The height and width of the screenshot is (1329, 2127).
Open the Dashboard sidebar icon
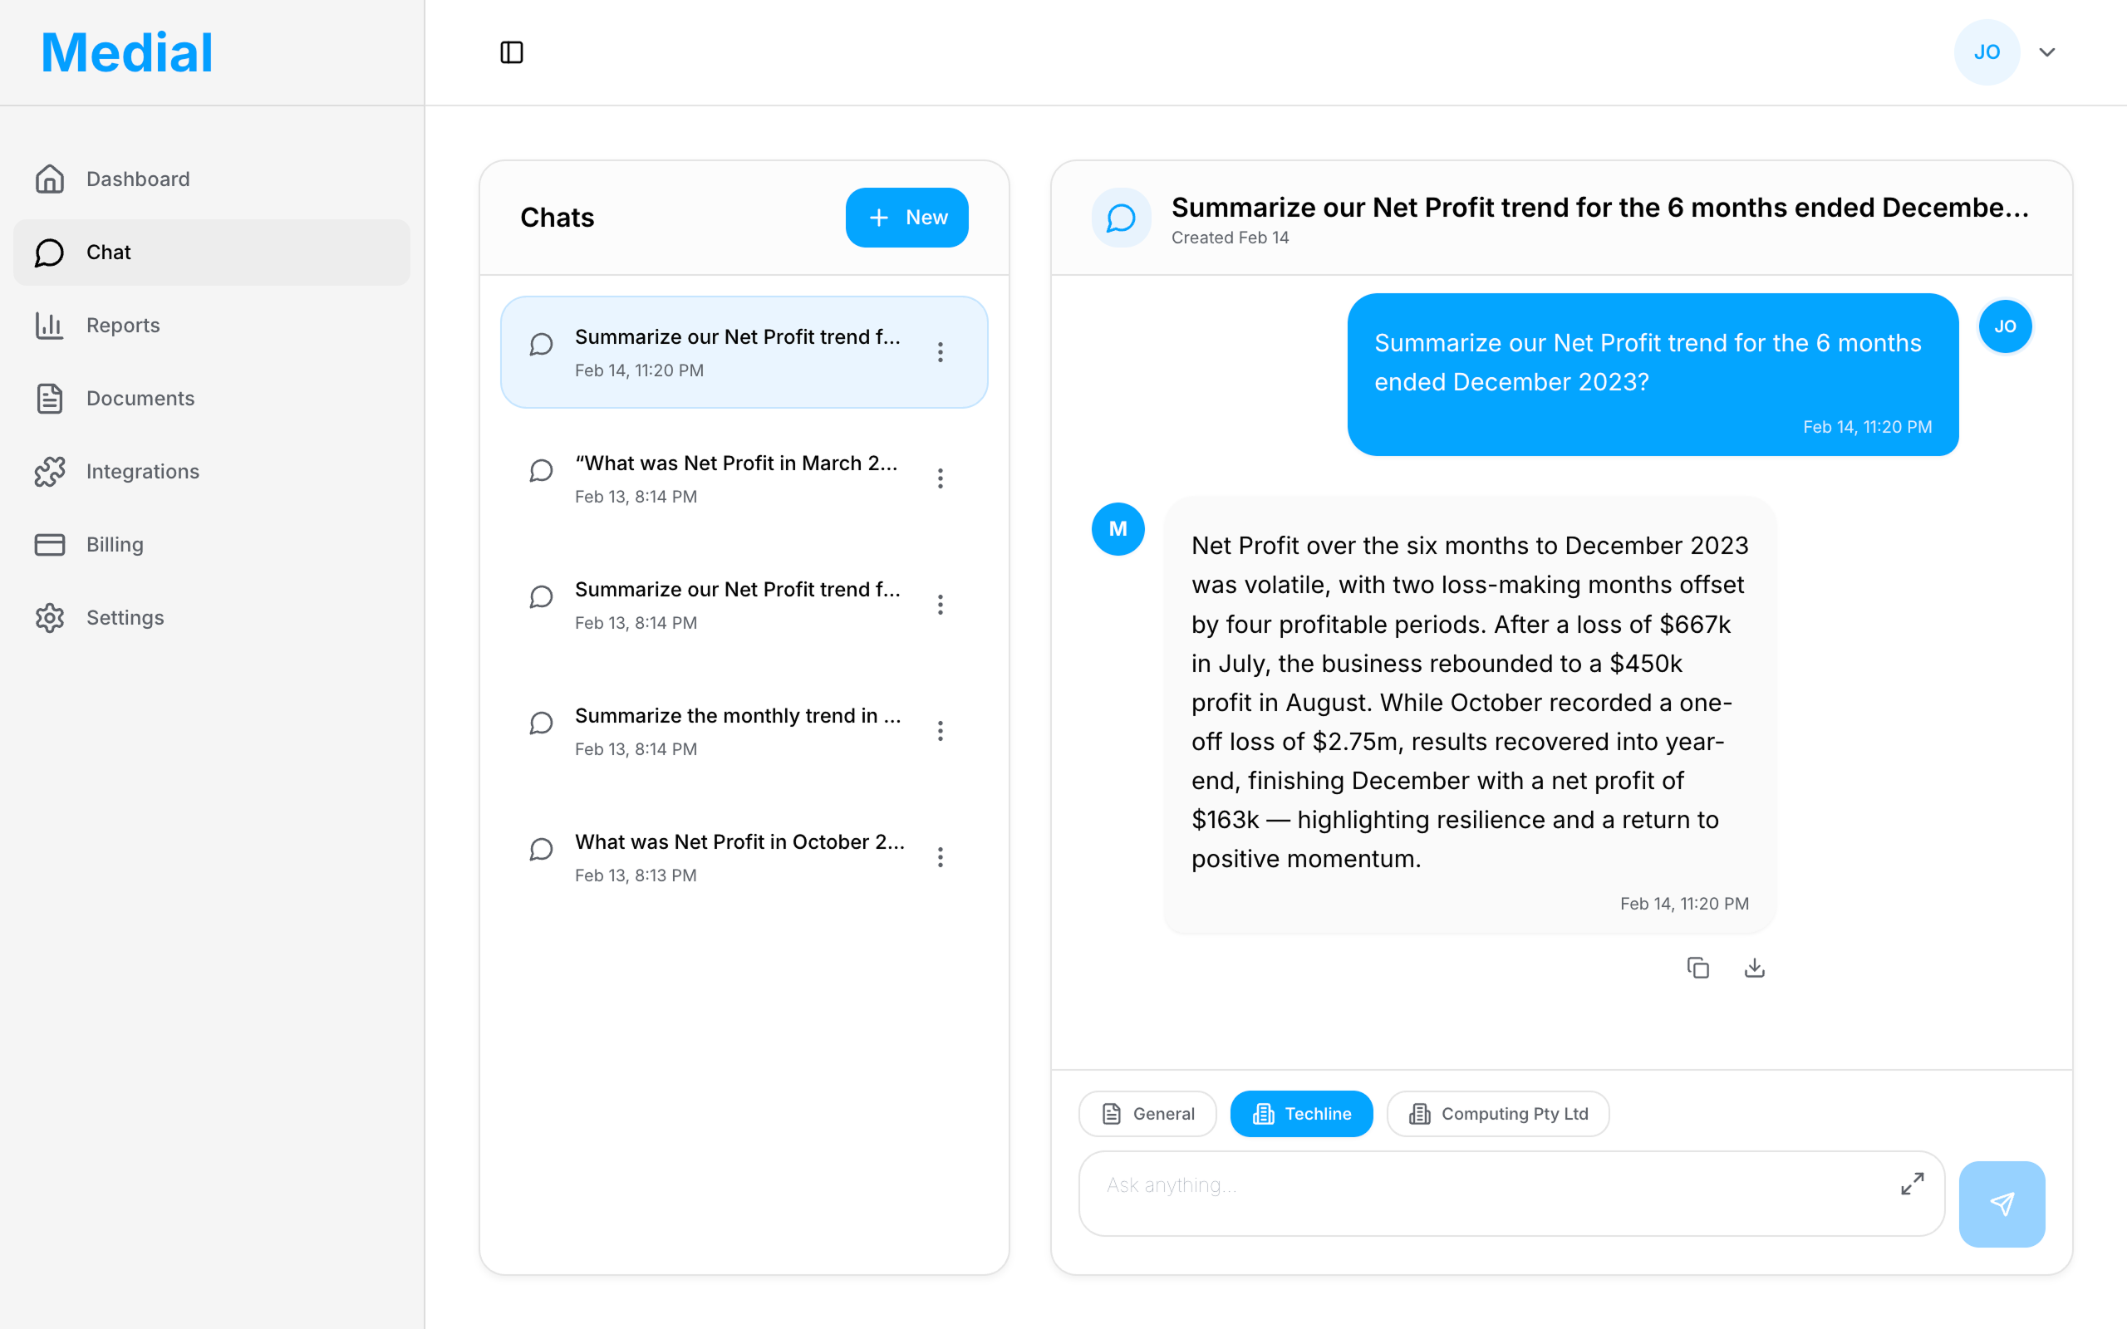(x=49, y=179)
